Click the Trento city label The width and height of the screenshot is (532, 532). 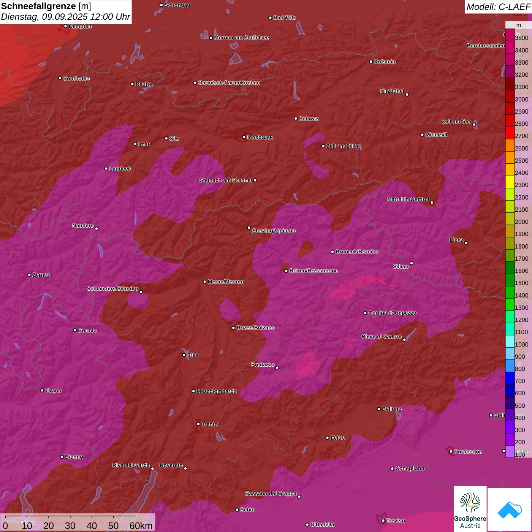pos(210,424)
